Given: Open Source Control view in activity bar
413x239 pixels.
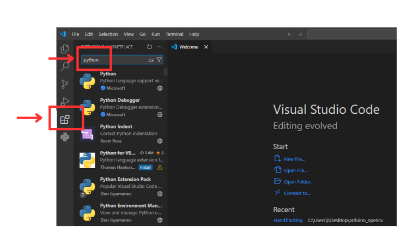Looking at the screenshot, I should tap(65, 84).
